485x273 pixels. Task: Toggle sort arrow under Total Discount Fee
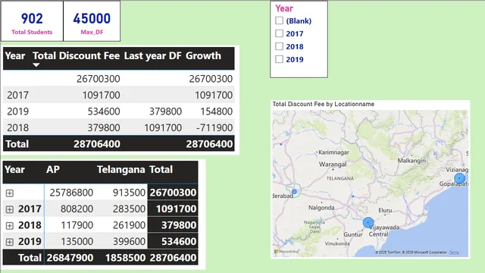pos(36,65)
